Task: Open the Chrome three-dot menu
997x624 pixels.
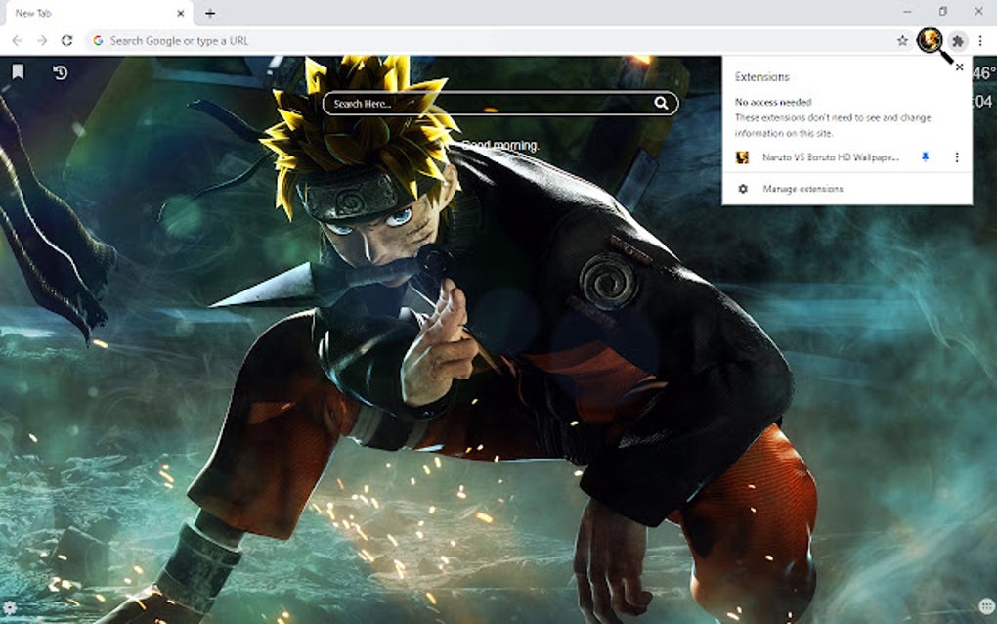Action: coord(980,41)
